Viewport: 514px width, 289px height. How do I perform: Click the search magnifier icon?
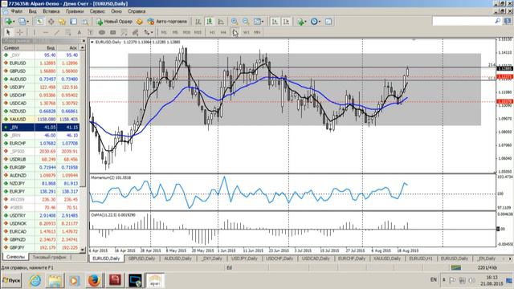(x=498, y=22)
